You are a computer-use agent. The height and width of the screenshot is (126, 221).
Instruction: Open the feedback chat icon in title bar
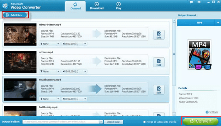191,2
